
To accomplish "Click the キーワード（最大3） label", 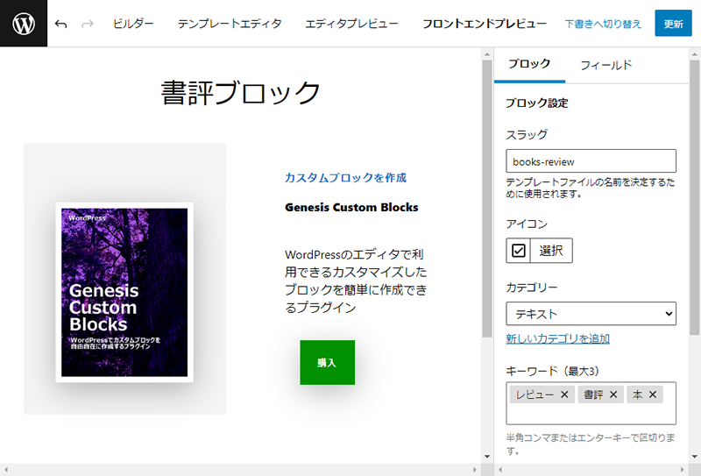I will pos(552,371).
